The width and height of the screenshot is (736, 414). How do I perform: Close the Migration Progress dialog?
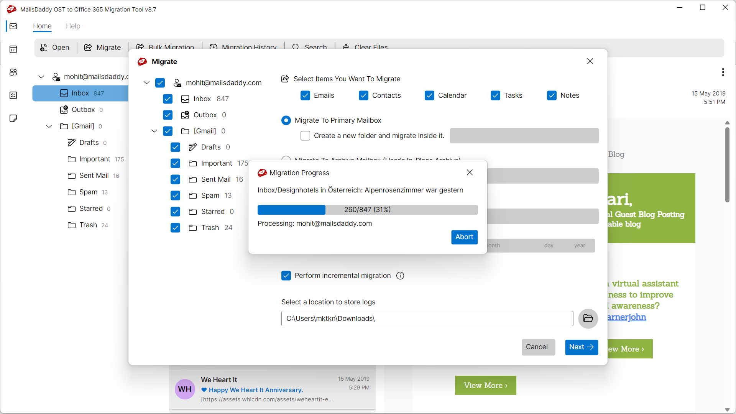coord(470,172)
